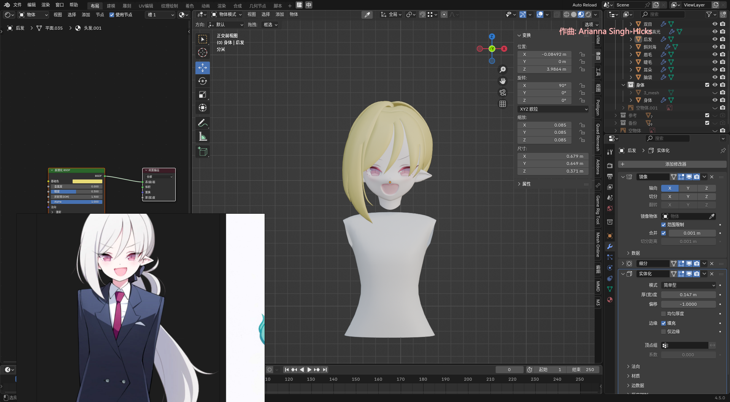Select the Rotate tool in viewport toolbar
Viewport: 730px width, 402px height.
[x=202, y=81]
